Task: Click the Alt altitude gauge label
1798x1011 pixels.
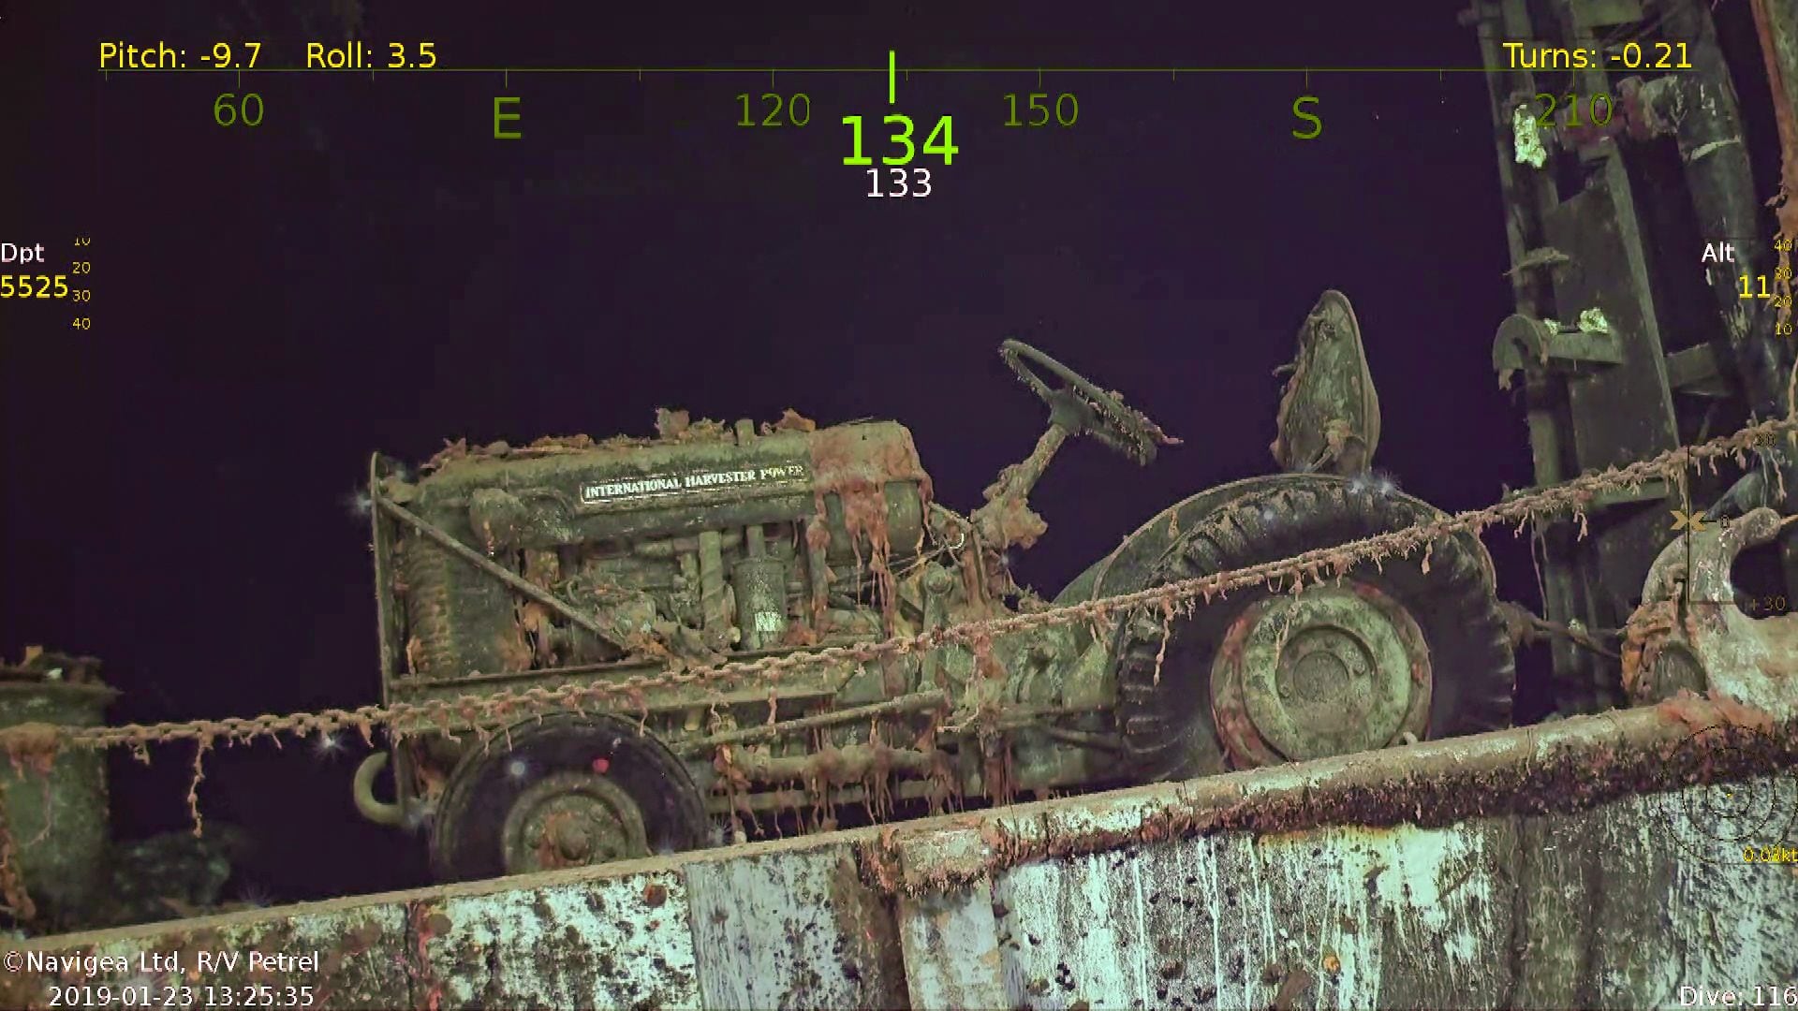Action: tap(1720, 252)
